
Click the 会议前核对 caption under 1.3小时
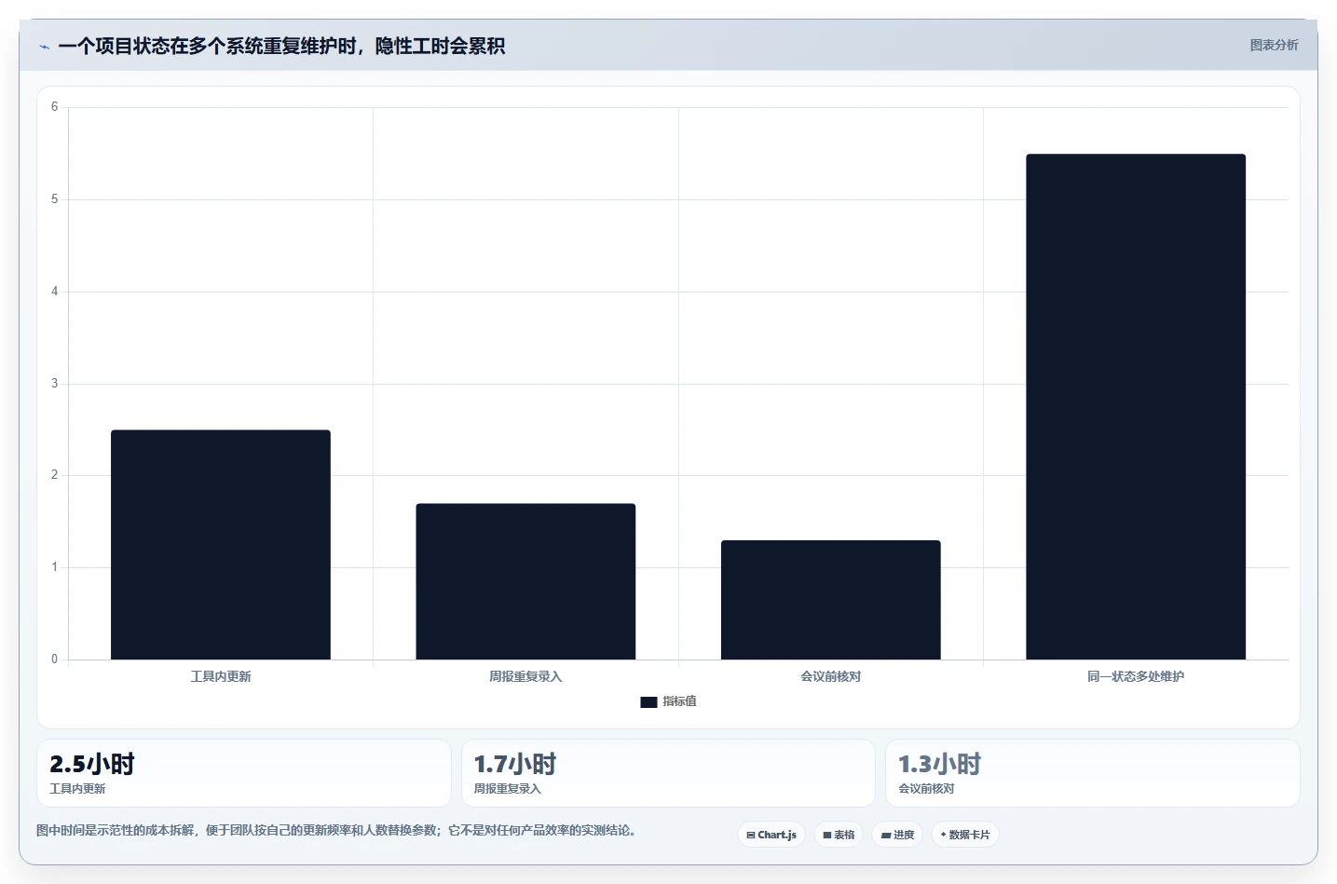click(926, 789)
